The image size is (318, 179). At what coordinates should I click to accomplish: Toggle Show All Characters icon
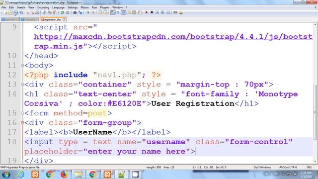[118, 12]
